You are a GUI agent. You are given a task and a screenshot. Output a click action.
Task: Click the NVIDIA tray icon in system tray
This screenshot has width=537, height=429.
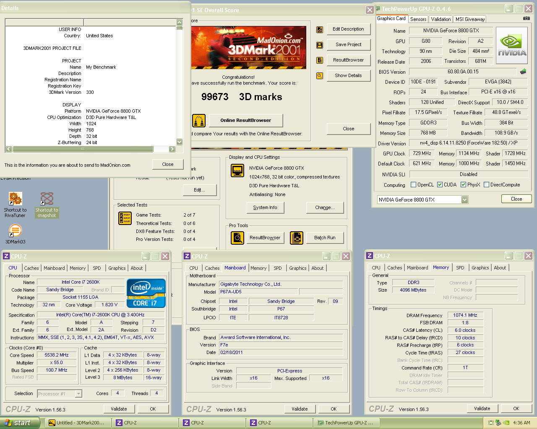506,423
